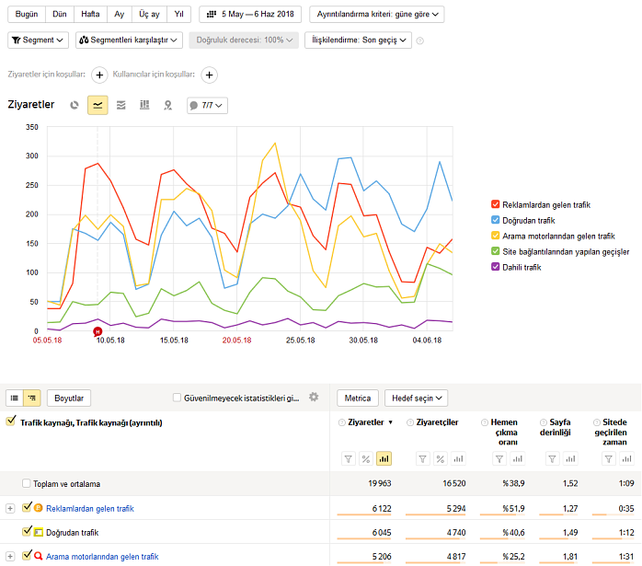642x566 pixels.
Task: Click the Doğrudan trafik row label
Action: pyautogui.click(x=73, y=533)
